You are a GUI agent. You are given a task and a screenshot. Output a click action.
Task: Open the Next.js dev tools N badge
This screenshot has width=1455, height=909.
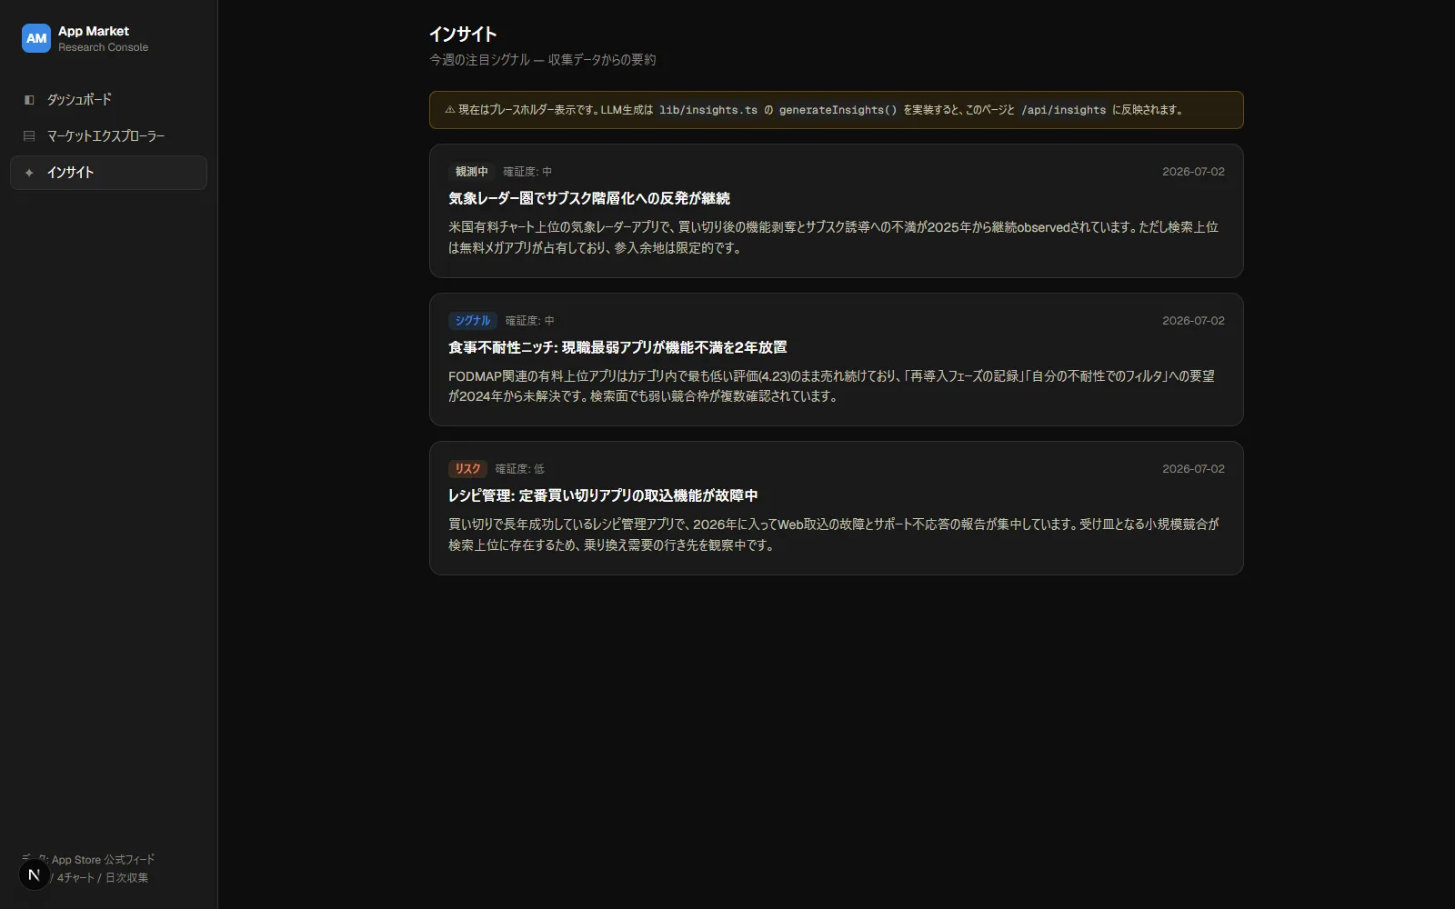[35, 875]
